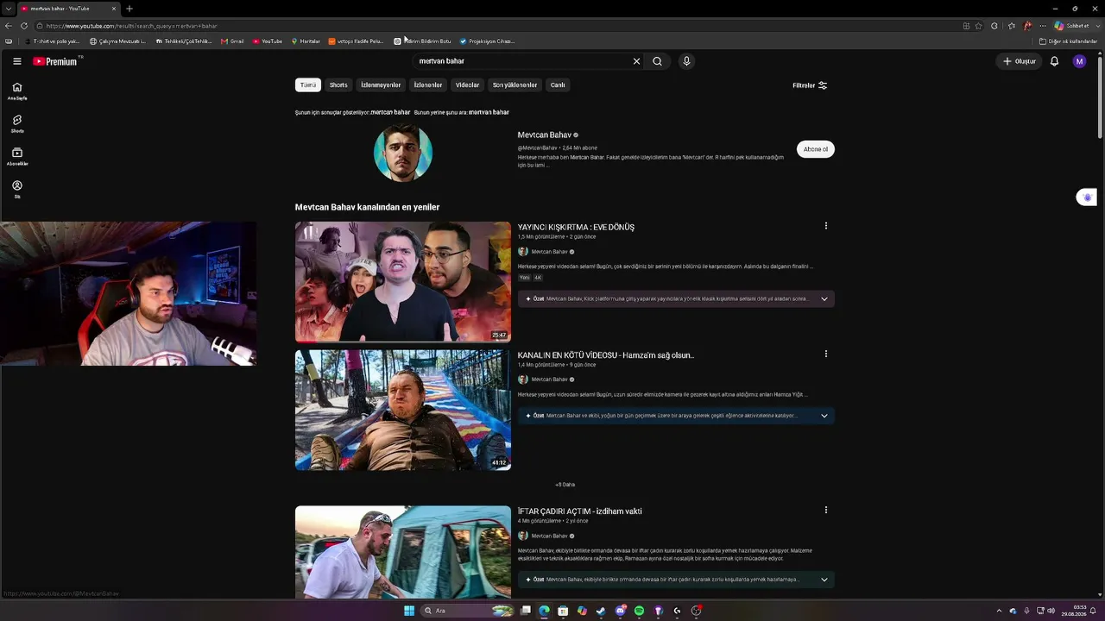Select the Son yüklenenler filter chip
The image size is (1105, 621).
click(515, 85)
